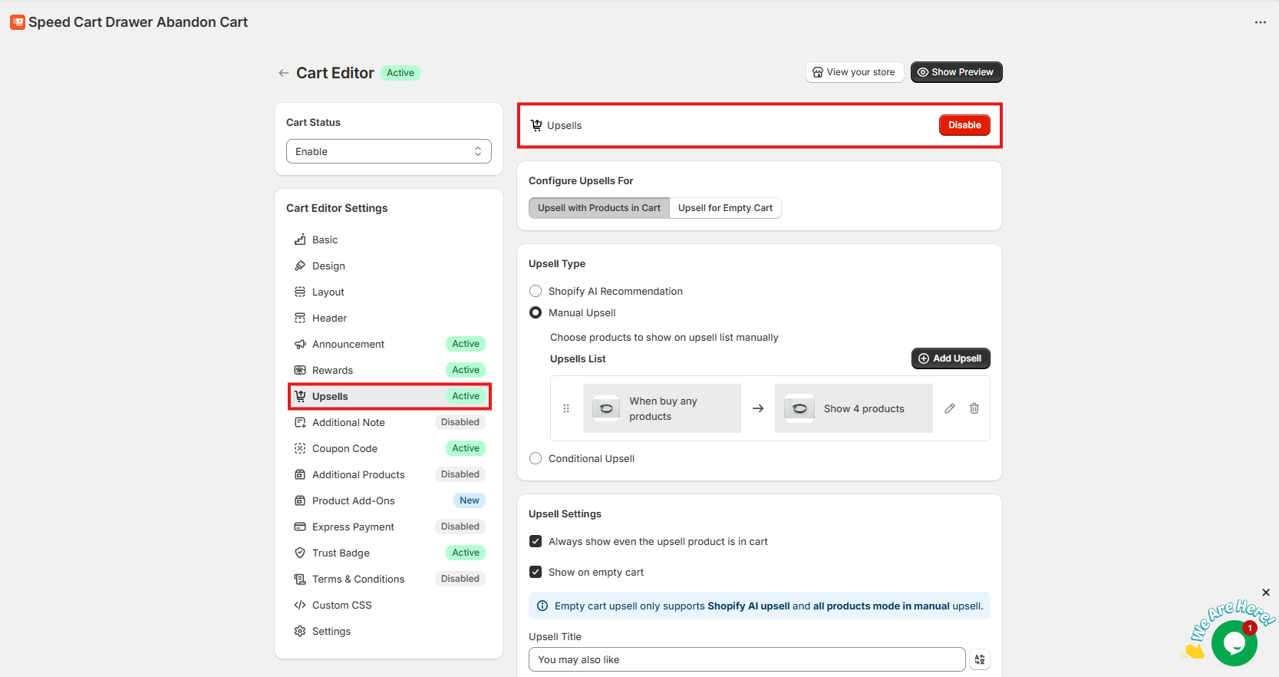Dismiss the chat widget with X icon
This screenshot has width=1279, height=677.
(1266, 593)
